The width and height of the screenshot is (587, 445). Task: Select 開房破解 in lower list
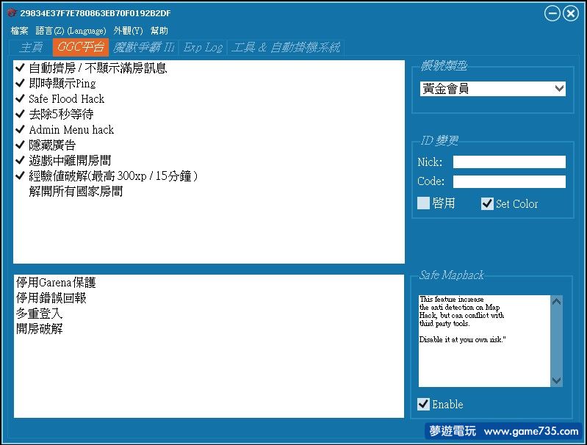tap(39, 328)
